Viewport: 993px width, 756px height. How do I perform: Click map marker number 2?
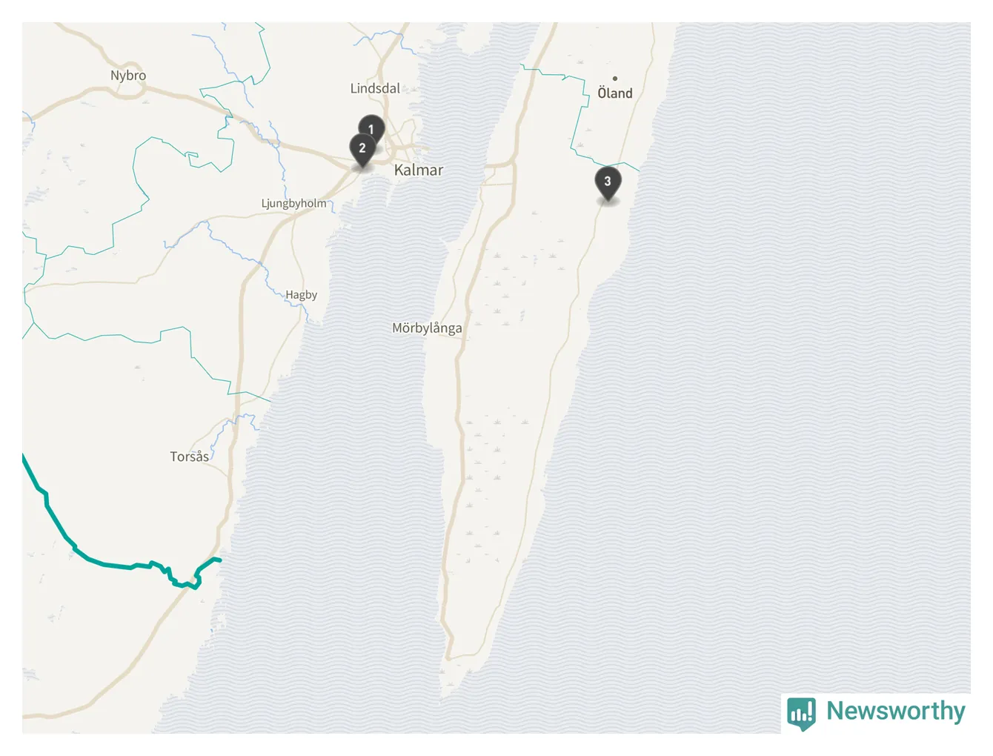click(x=362, y=150)
